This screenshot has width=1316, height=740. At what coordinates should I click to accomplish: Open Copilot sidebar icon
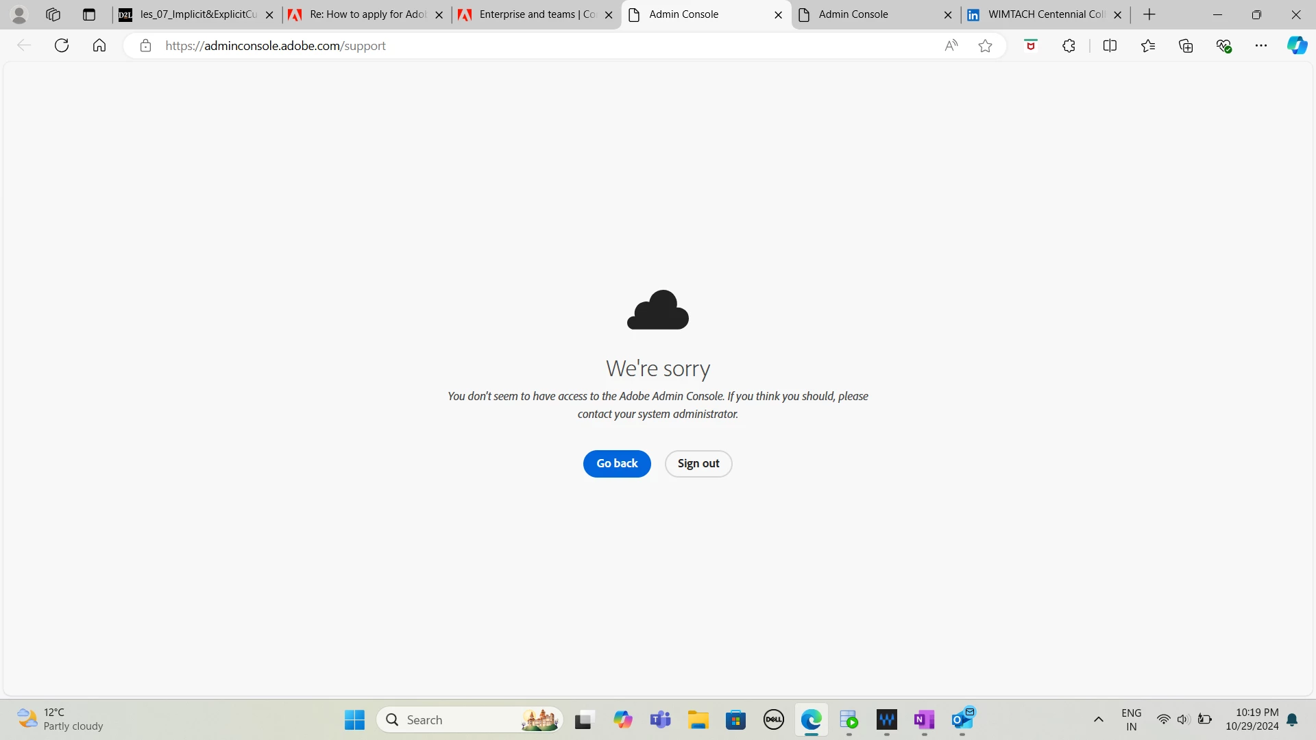coord(1296,46)
